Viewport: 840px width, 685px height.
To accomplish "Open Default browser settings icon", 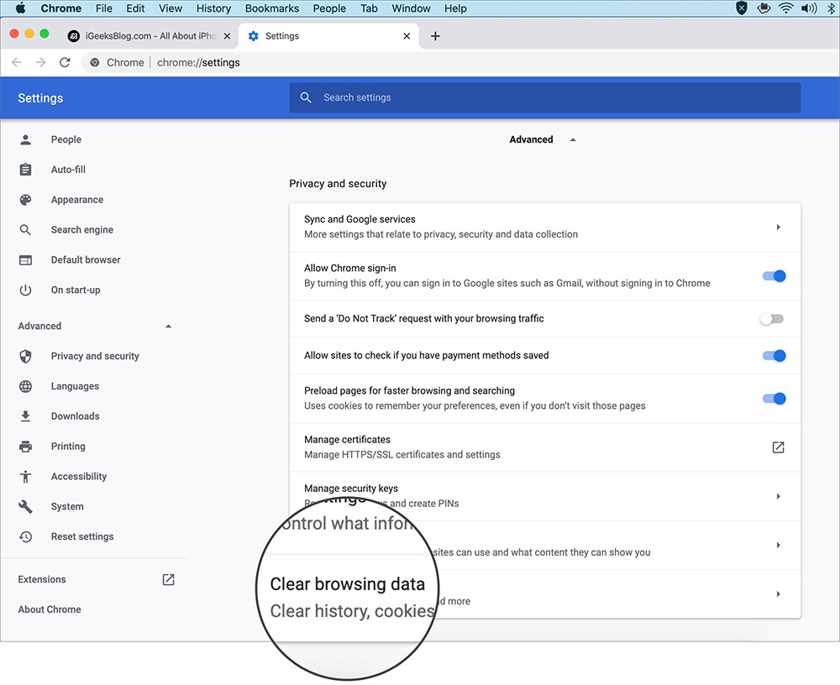I will click(25, 259).
